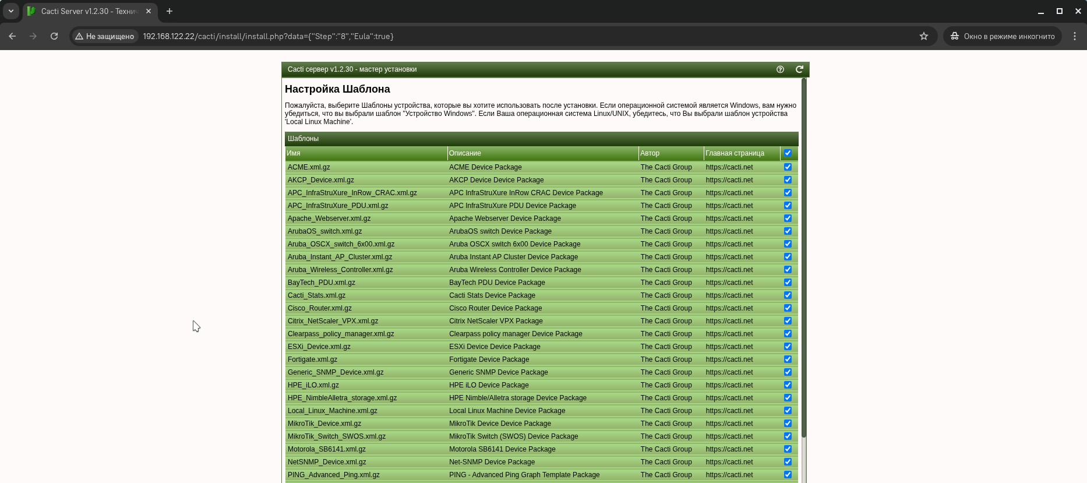
Task: Click 'MikroTik Switch (SWOS) Device Package' text
Action: coord(514,436)
